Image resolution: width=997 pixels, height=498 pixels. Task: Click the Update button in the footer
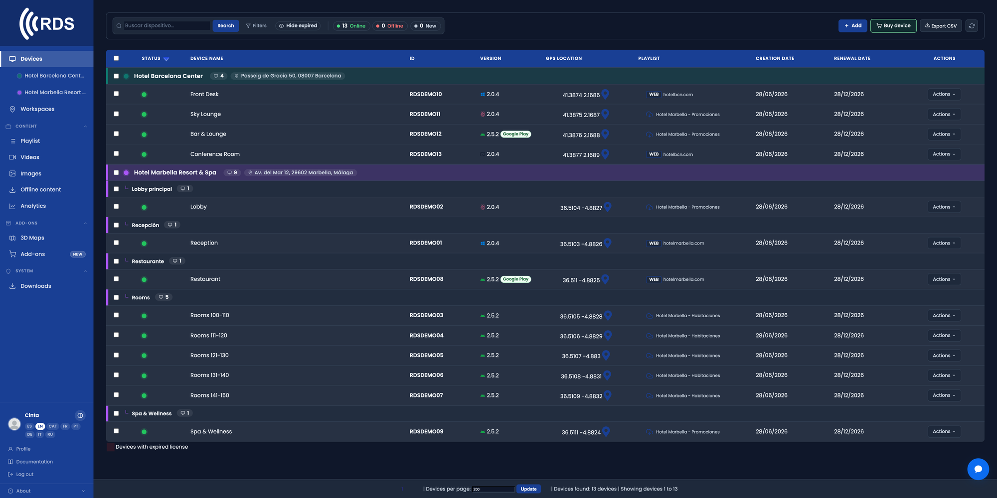pos(528,489)
